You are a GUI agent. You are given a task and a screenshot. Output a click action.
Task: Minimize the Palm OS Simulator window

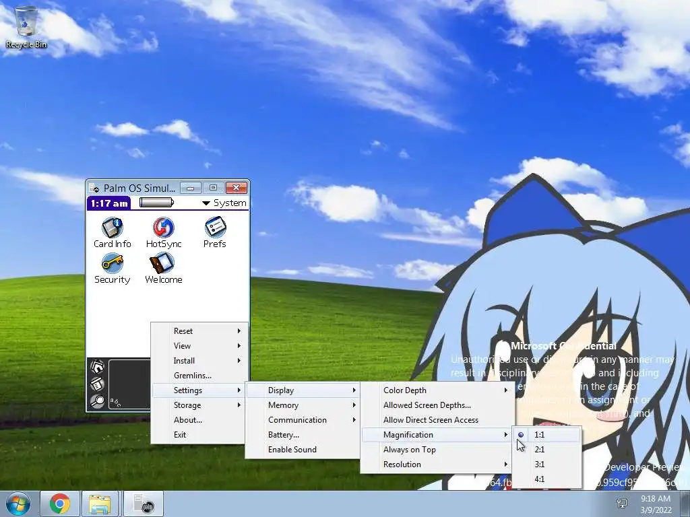pyautogui.click(x=190, y=188)
